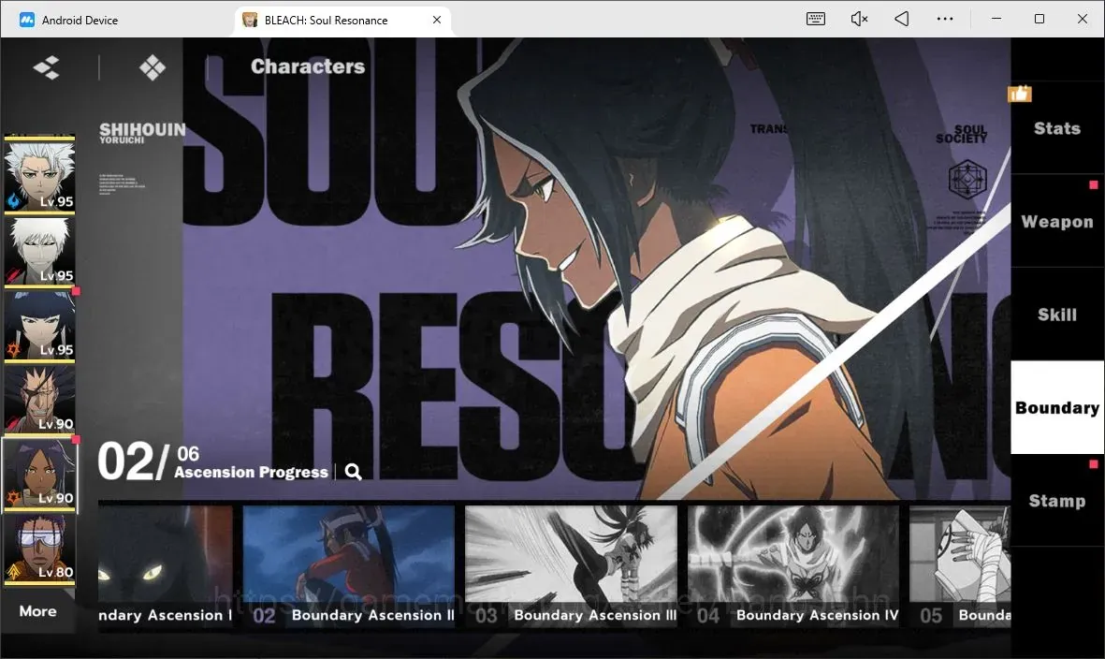Select the Lv.80 goggles character portrait

click(39, 549)
